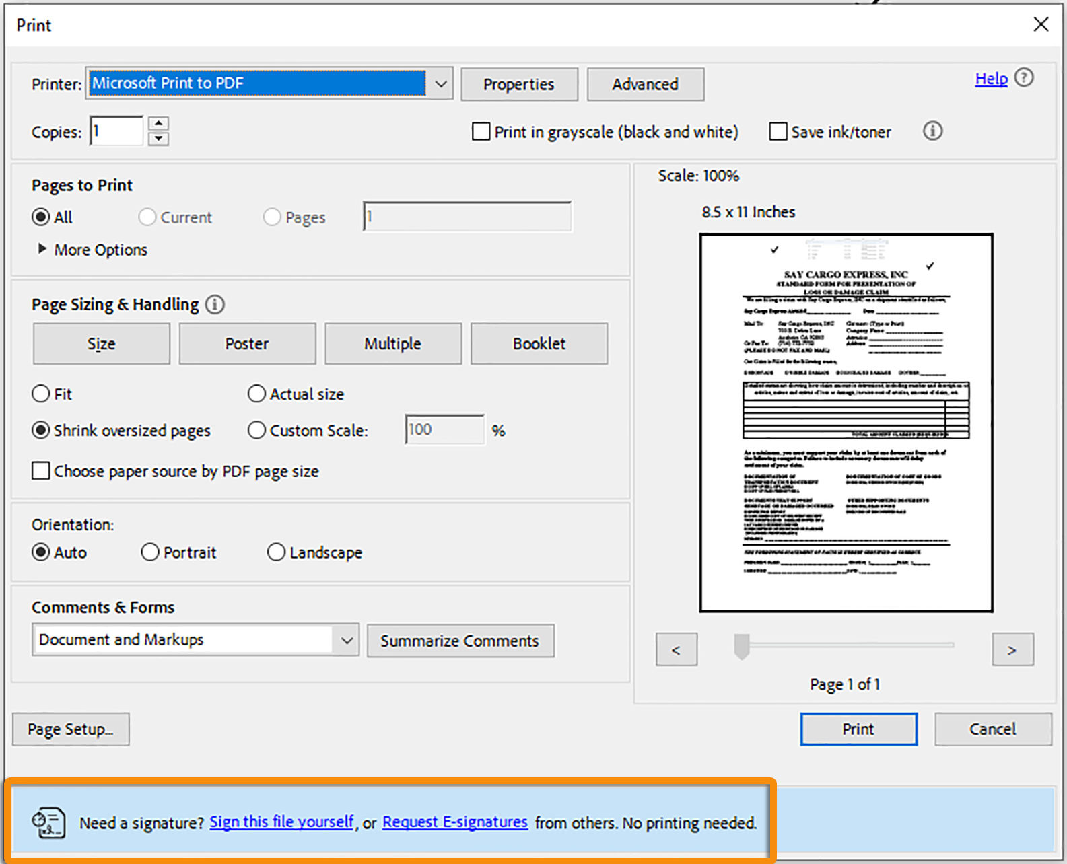Select Shrink oversized pages option
This screenshot has height=864, width=1067.
[x=41, y=430]
